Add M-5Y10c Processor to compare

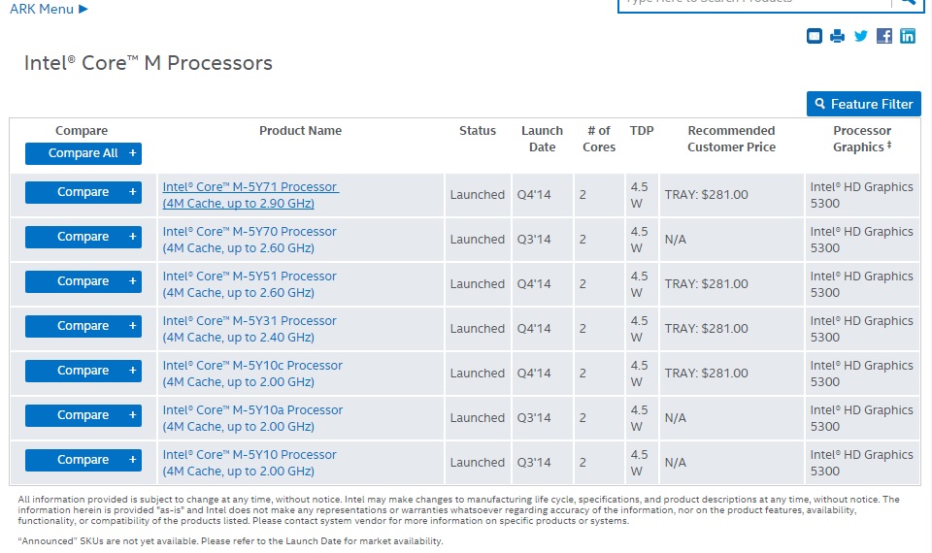pos(83,371)
